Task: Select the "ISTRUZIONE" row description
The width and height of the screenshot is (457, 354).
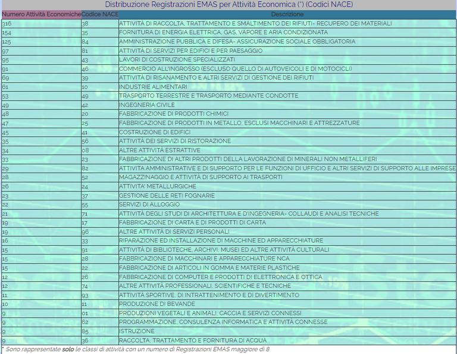Action: pyautogui.click(x=135, y=331)
